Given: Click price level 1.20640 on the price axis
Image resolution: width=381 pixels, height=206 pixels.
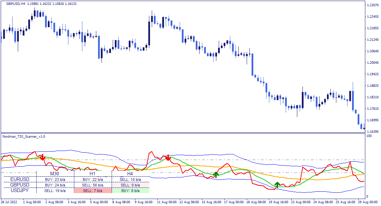Looking at the screenshot, I should click(x=373, y=51).
